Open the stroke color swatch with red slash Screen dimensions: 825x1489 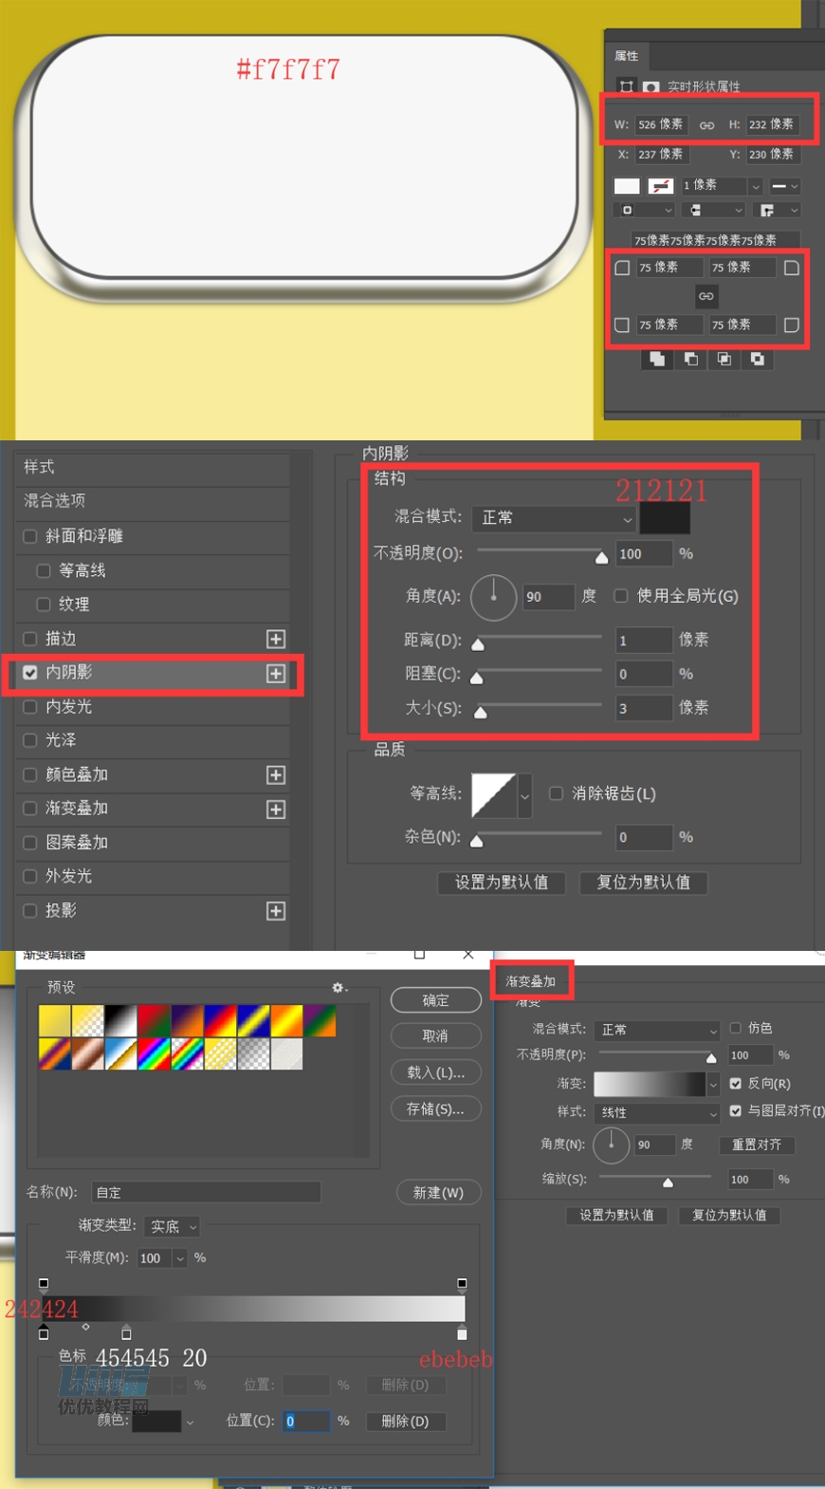661,186
